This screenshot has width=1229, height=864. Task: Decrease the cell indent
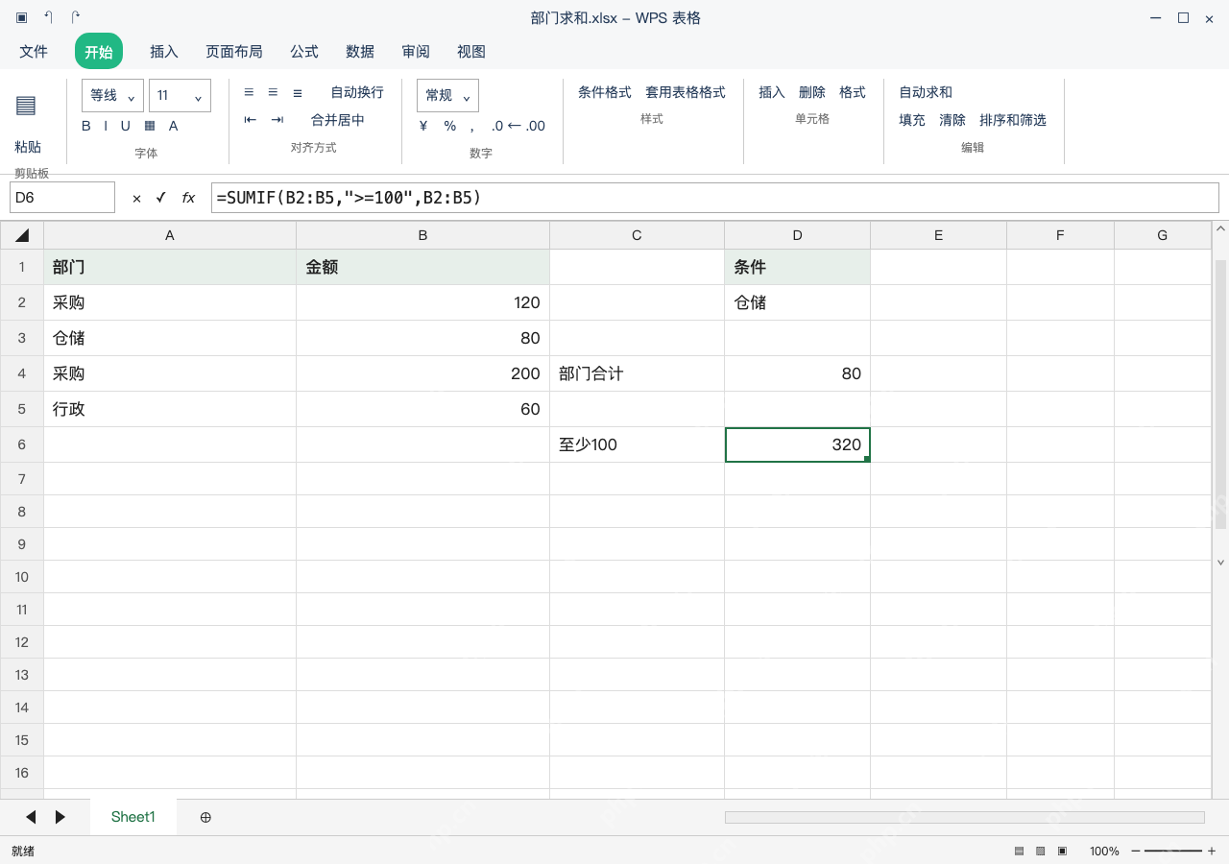[251, 120]
